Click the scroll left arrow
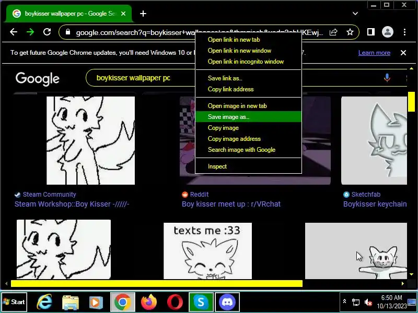418x313 pixels. click(6, 284)
